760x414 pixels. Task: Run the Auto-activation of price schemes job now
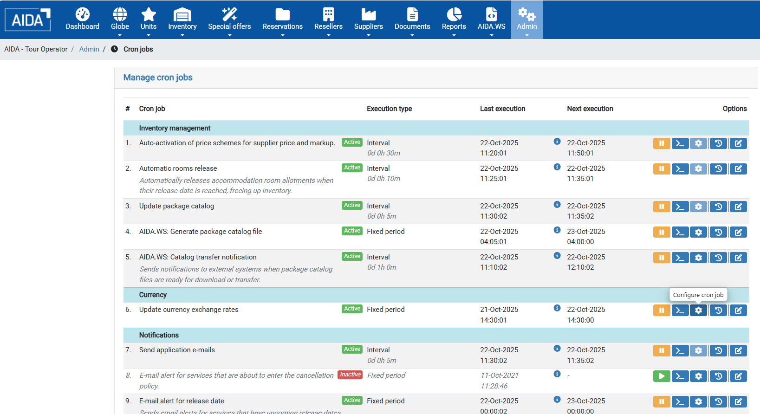(x=680, y=143)
